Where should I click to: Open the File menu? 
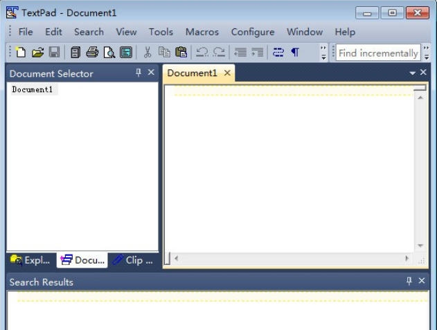click(26, 32)
